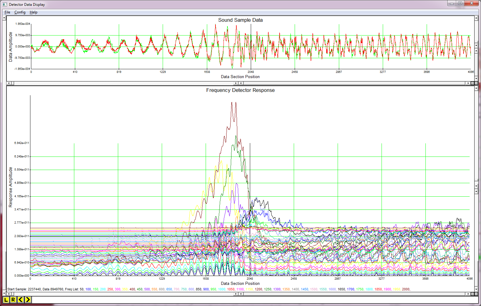
Task: Expand the upper-left corner panel splitter arrow
Action: tap(4, 17)
